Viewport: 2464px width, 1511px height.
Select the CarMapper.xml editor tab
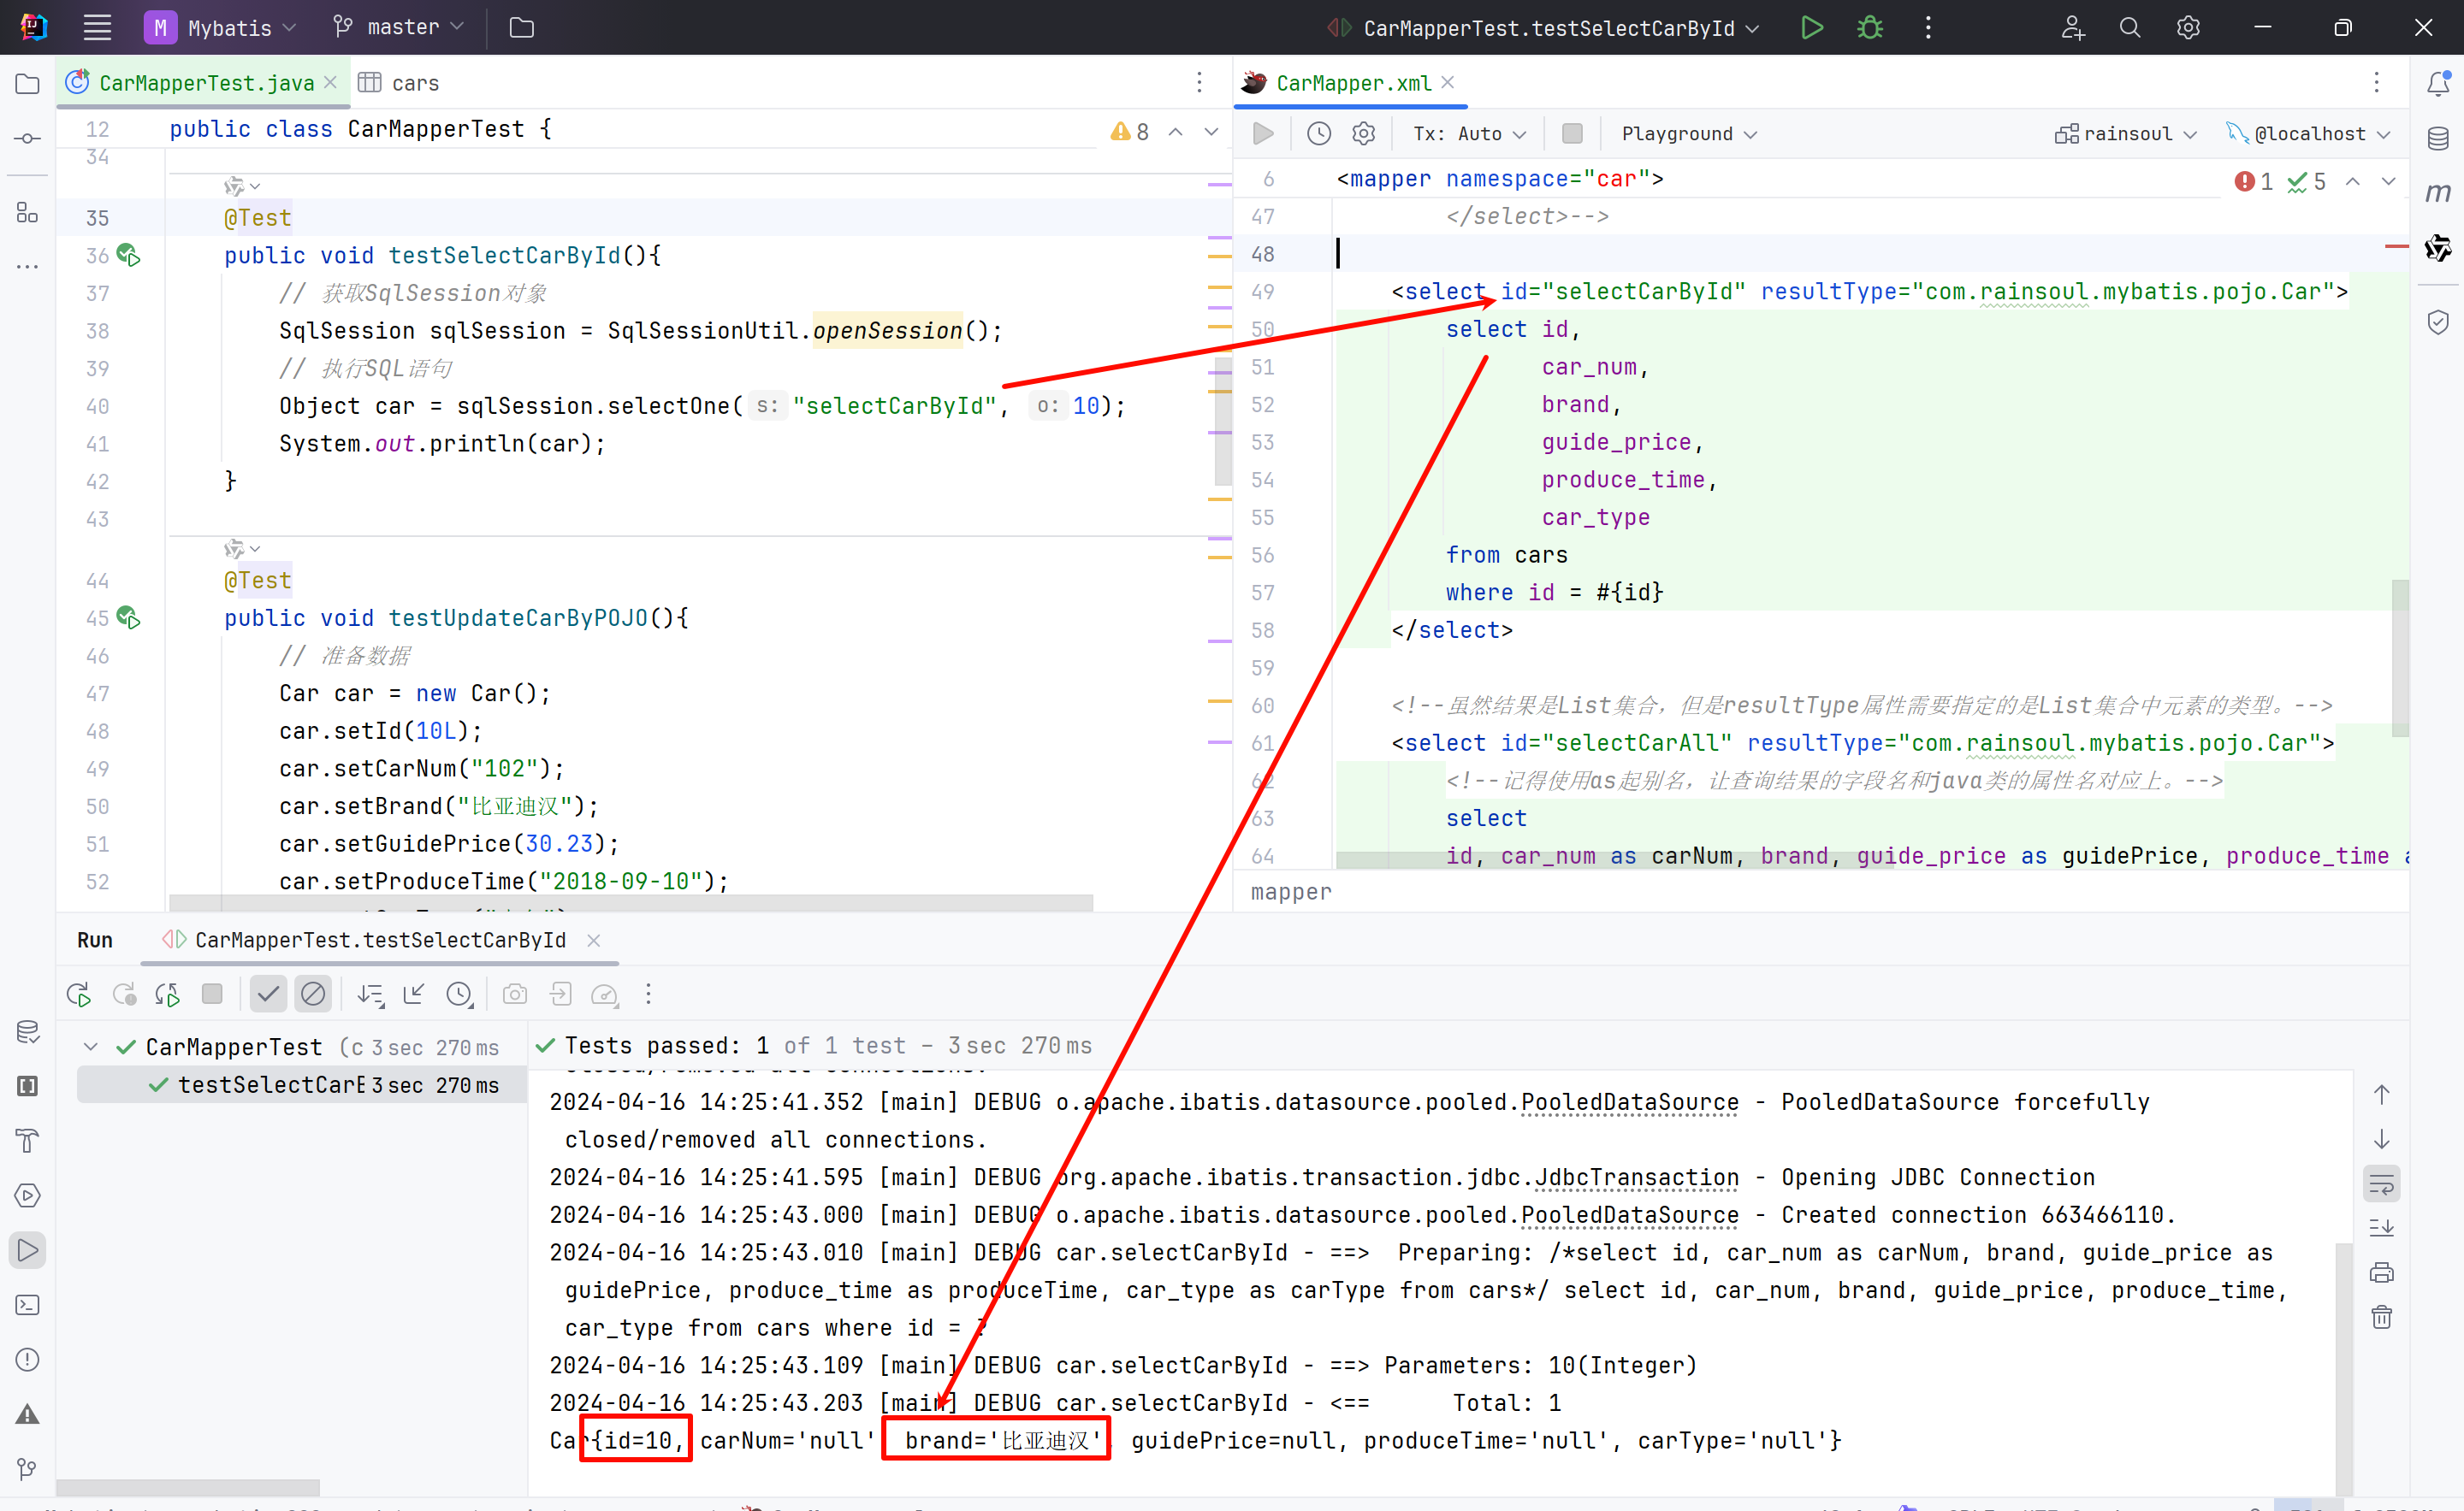pyautogui.click(x=1353, y=83)
